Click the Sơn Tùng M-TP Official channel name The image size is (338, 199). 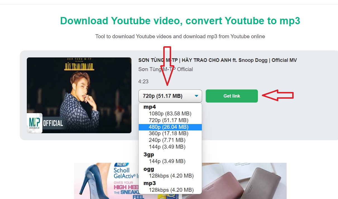pos(166,69)
